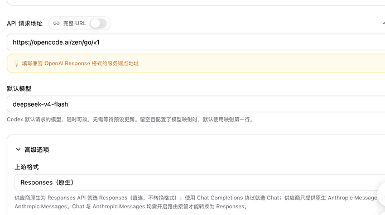Click the 上游格式 label
Image resolution: width=385 pixels, height=215 pixels.
point(27,167)
